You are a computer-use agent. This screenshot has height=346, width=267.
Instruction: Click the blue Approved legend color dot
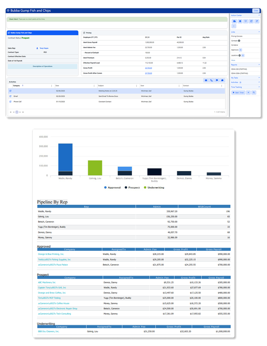pos(105,187)
